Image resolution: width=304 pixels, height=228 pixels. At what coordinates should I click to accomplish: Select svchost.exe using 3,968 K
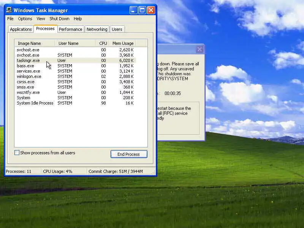(75, 55)
